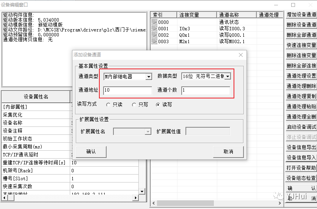Click the property list scroll-down arrow
Screen dimensions: 317x209
(x=142, y=192)
